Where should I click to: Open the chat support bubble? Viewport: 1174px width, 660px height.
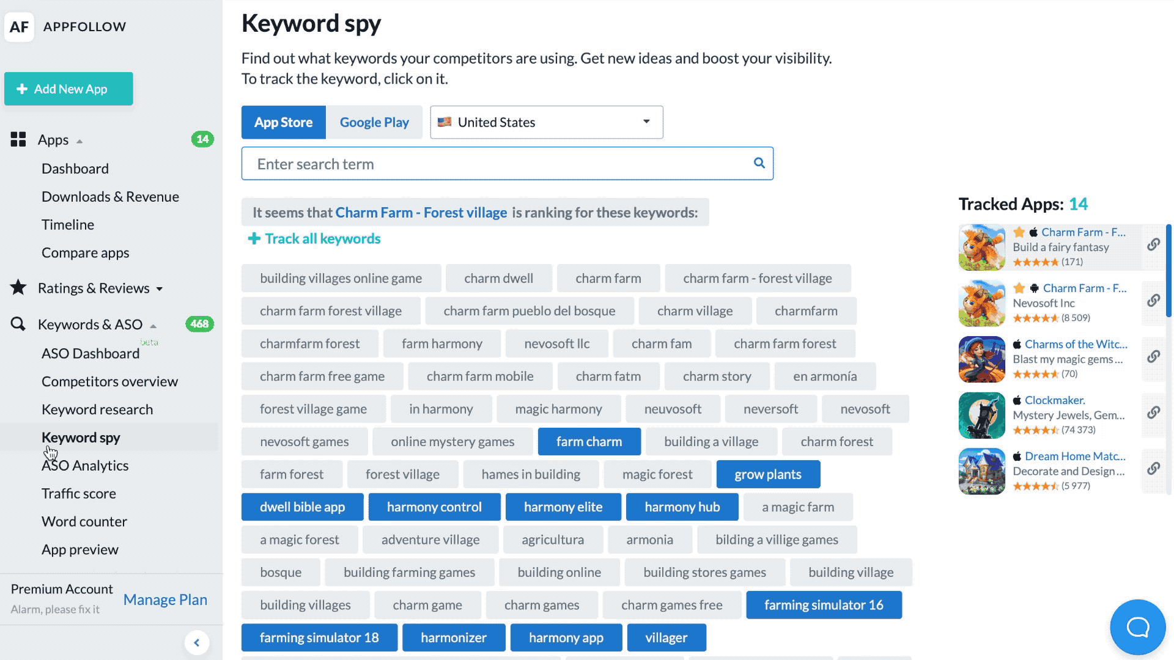1137,627
